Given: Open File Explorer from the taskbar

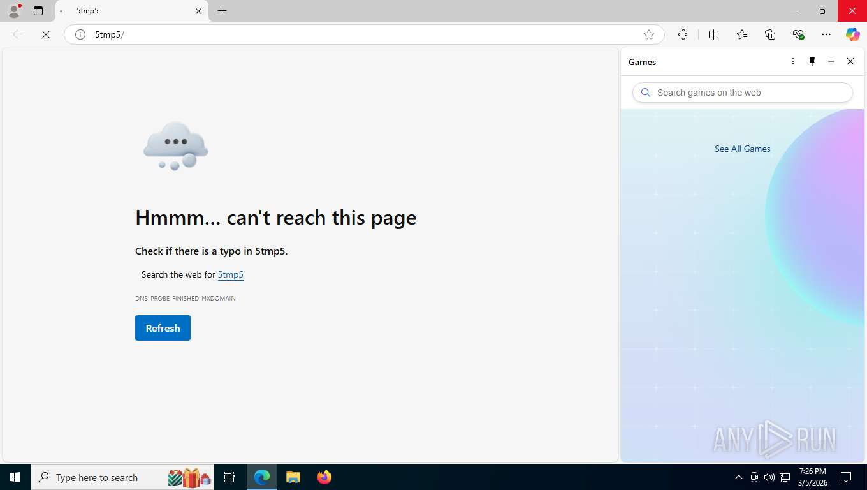Looking at the screenshot, I should coord(293,477).
